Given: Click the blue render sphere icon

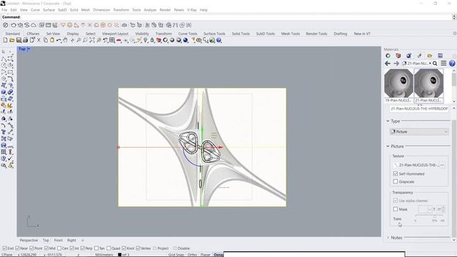Looking at the screenshot, I should (x=186, y=40).
